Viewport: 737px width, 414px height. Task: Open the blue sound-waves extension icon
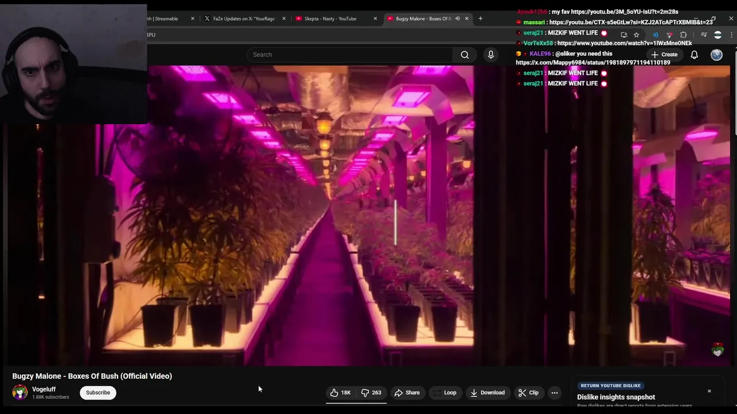click(x=655, y=35)
